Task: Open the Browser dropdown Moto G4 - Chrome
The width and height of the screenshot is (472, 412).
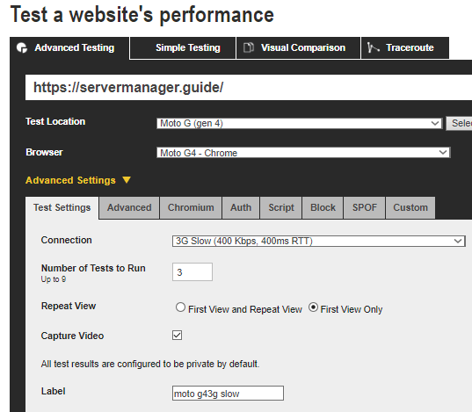Action: point(303,153)
